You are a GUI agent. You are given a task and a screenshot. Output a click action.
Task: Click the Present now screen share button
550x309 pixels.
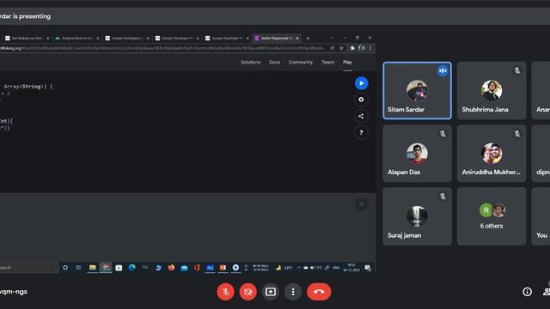point(271,292)
